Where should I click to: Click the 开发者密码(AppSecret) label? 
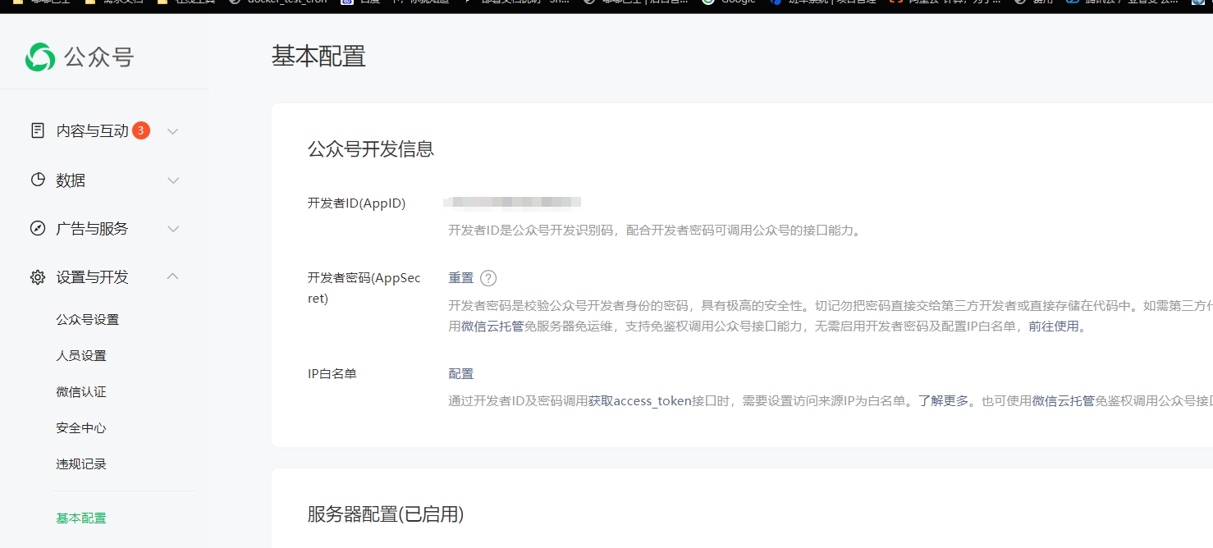[x=364, y=288]
